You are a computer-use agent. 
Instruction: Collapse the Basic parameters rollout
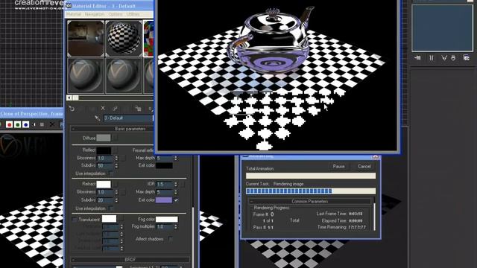coord(130,129)
